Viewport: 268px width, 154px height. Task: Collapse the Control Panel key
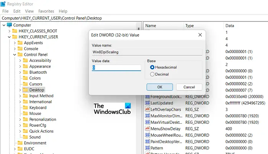15,55
